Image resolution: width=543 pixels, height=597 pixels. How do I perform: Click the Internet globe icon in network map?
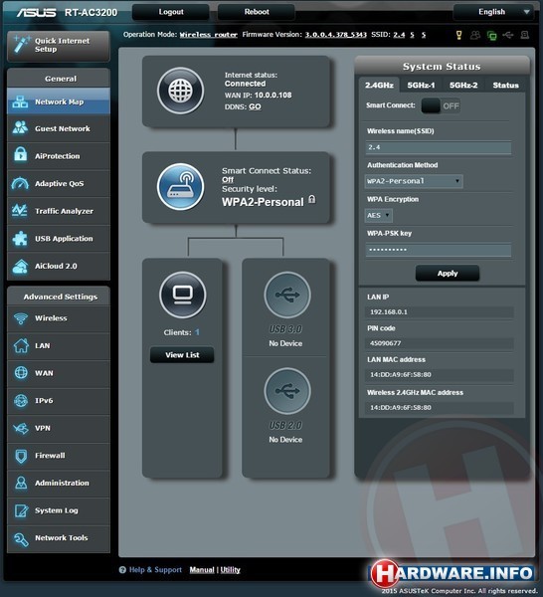pos(180,91)
